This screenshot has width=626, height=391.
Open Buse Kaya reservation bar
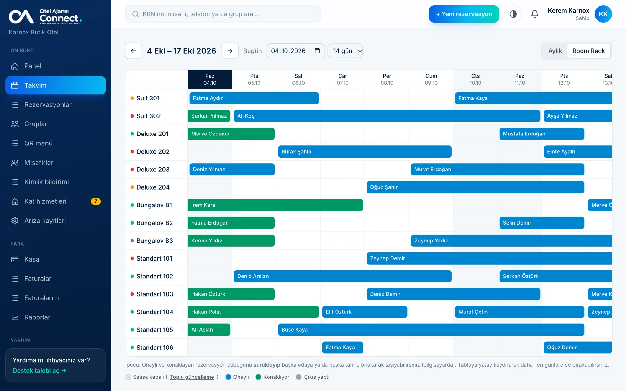pyautogui.click(x=431, y=330)
